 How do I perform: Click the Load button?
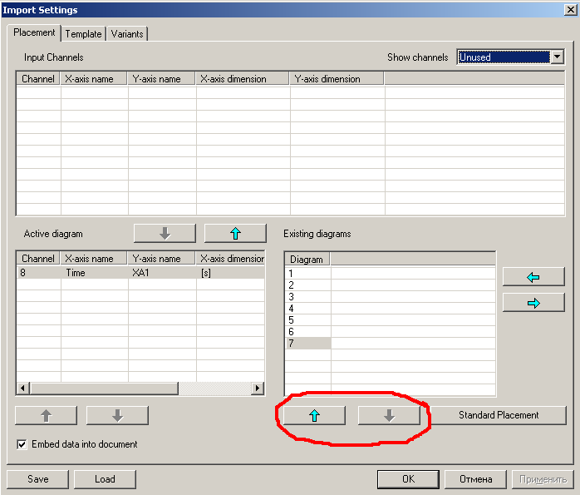pos(105,479)
